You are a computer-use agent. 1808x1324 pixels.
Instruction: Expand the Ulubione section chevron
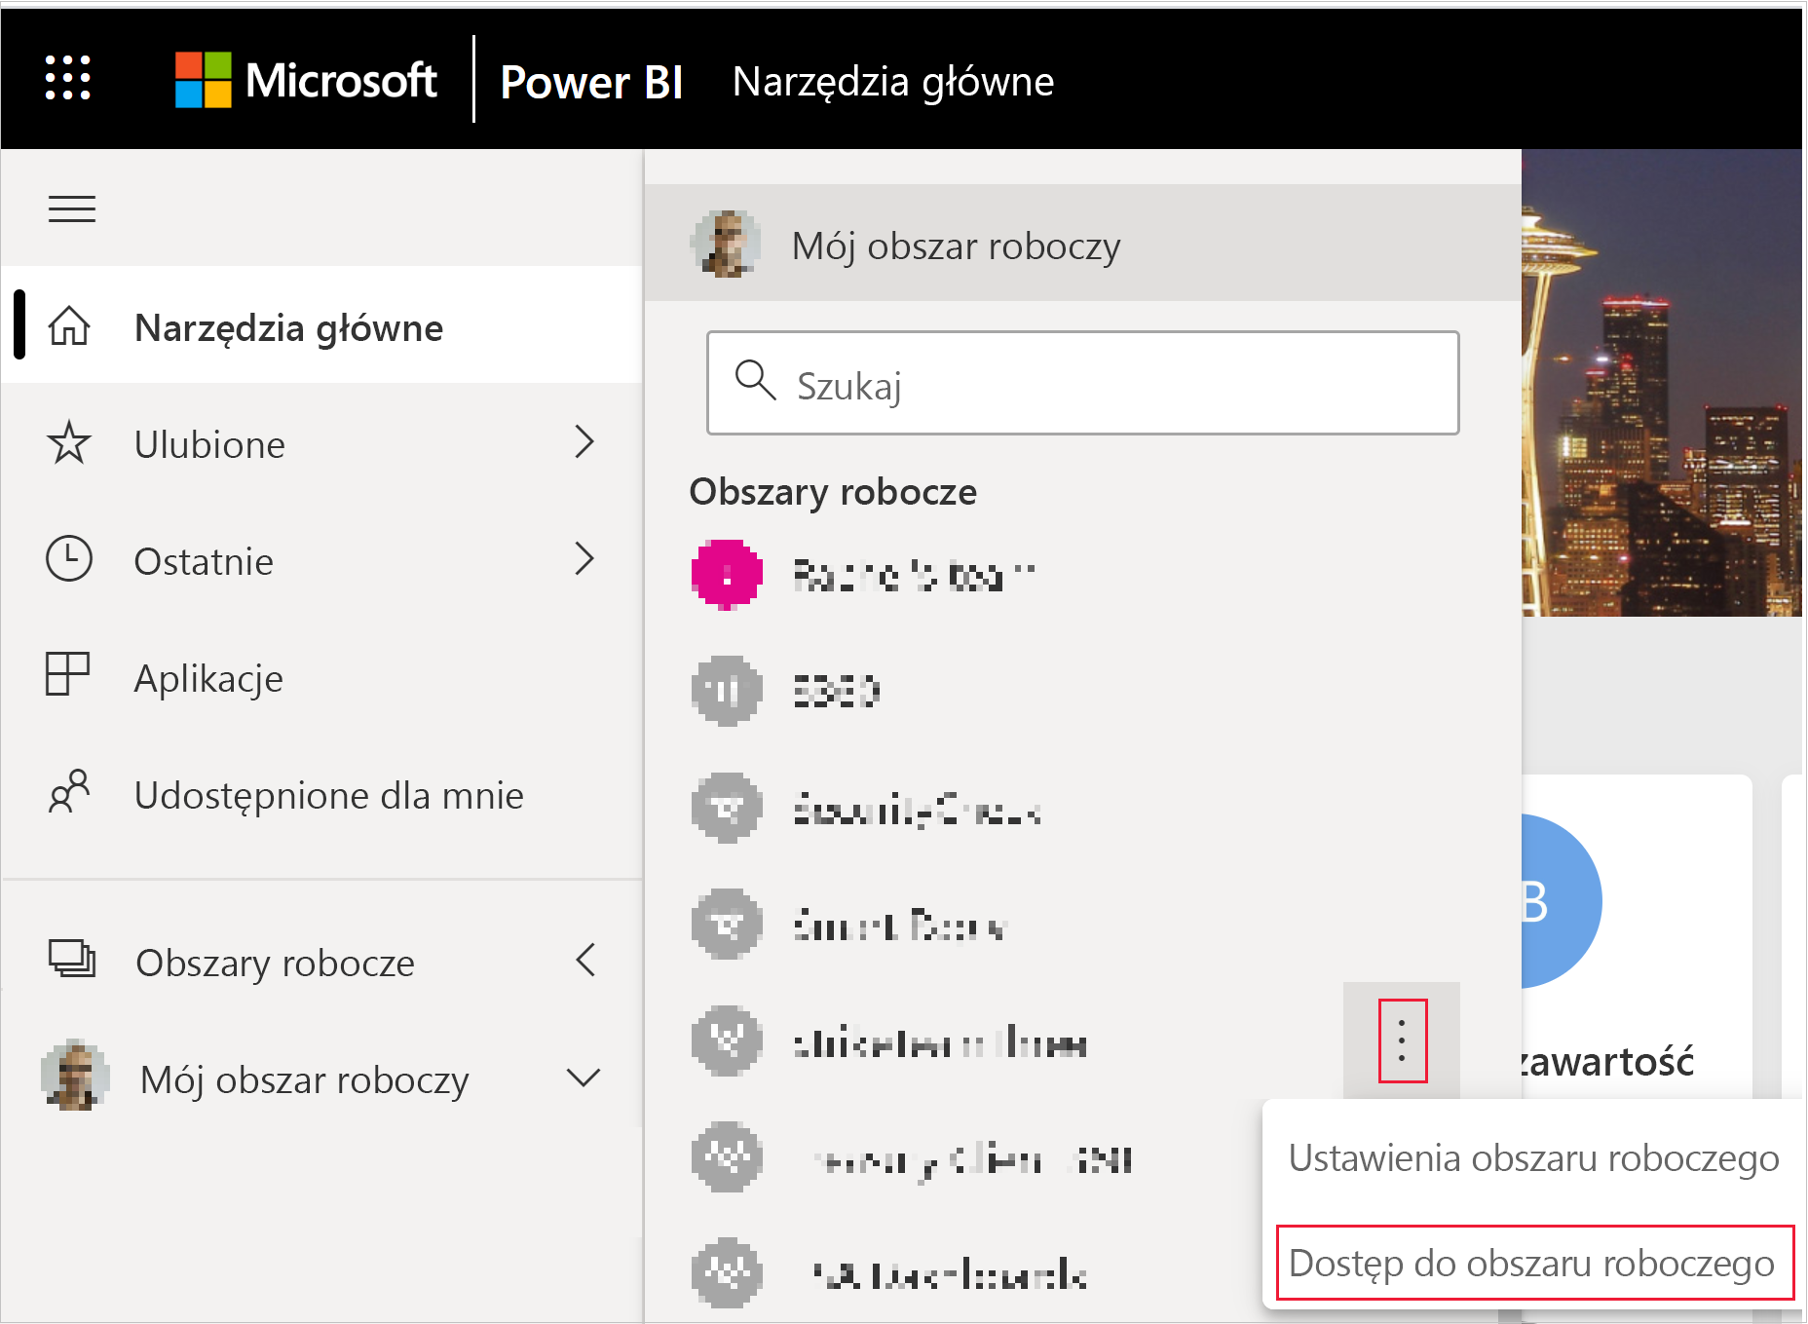pyautogui.click(x=585, y=443)
